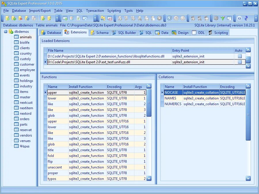Click the grey database icon before toolbar separator
Screen dimensions: 259x194
(34, 18)
